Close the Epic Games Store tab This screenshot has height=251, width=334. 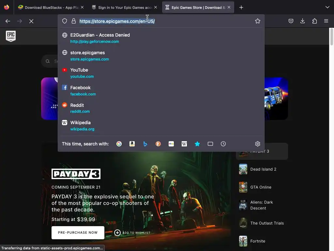pyautogui.click(x=229, y=7)
